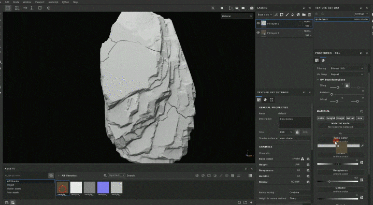Hide Fill layer 1
The width and height of the screenshot is (373, 205).
point(258,33)
